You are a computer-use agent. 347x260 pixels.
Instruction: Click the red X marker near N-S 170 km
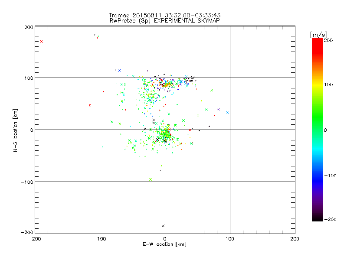point(42,42)
